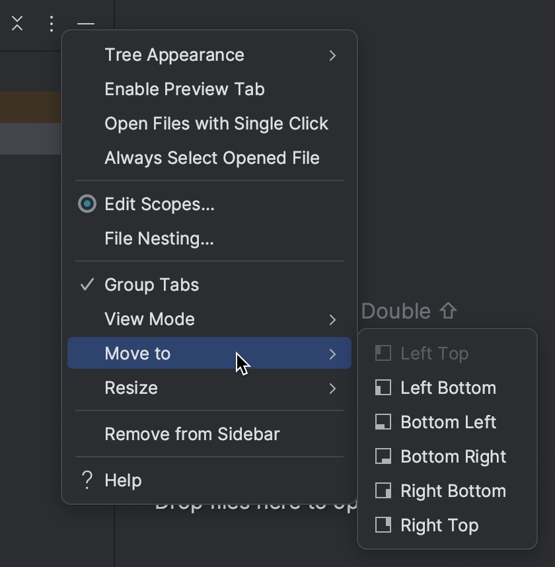Toggle the Group Tabs checkmark

[x=87, y=284]
